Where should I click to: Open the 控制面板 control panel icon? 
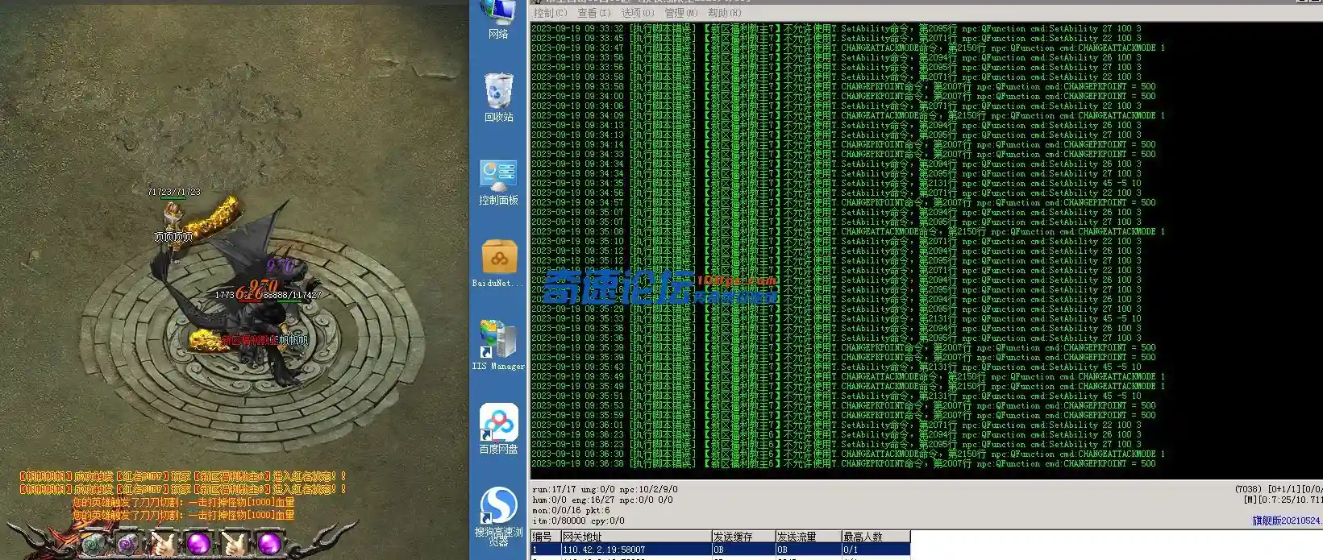498,182
